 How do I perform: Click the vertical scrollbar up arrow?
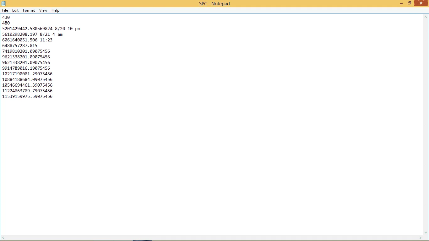(426, 17)
